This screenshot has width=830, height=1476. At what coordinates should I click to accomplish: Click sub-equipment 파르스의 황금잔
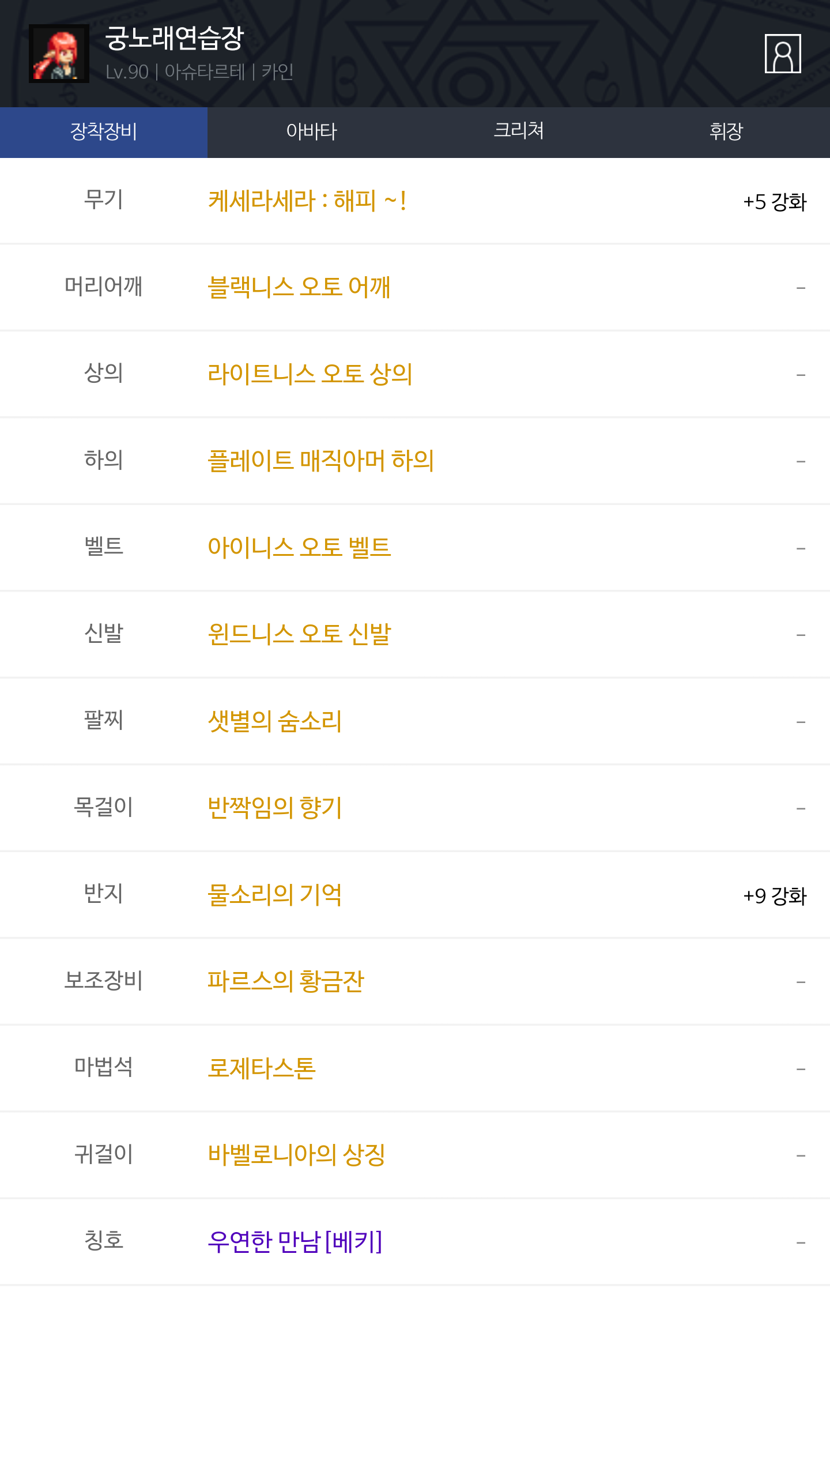[286, 981]
